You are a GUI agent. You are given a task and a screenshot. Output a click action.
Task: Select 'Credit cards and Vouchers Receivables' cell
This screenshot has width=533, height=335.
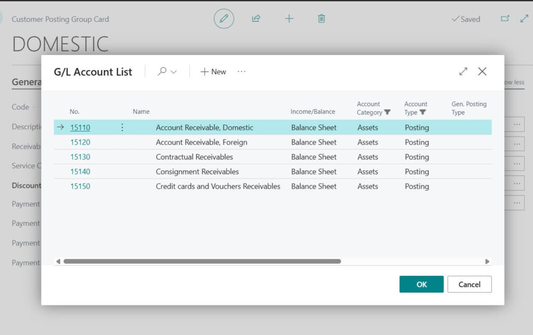[x=218, y=186]
